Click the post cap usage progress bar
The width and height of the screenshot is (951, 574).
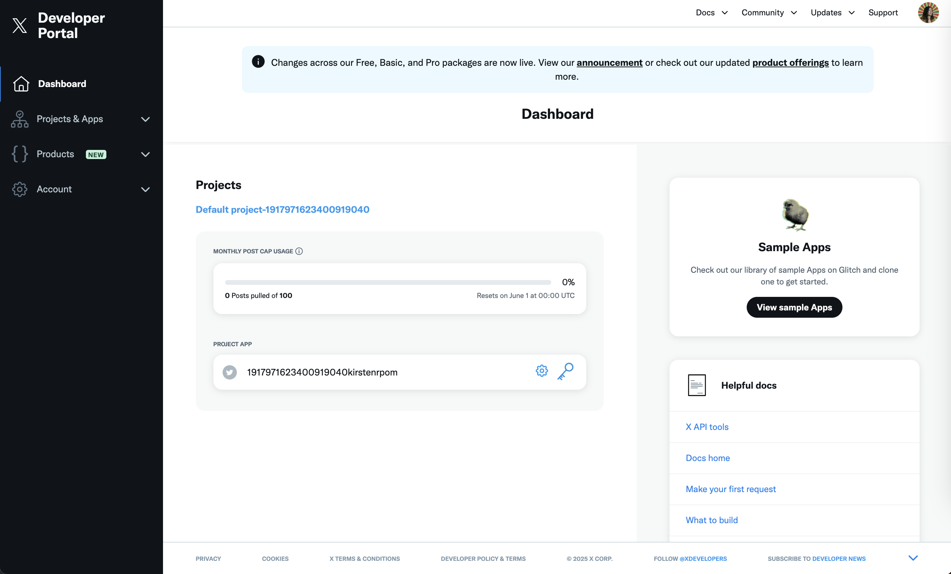click(x=387, y=282)
